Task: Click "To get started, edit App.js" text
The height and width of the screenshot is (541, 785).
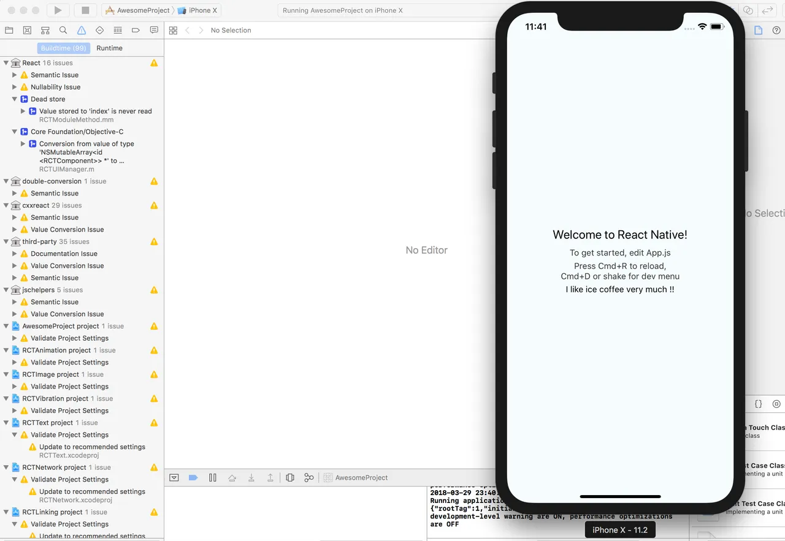Action: point(620,252)
